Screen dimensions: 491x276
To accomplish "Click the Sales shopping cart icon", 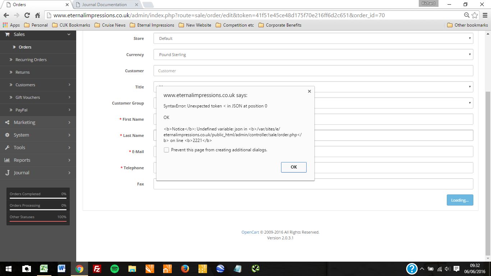I will click(7, 34).
